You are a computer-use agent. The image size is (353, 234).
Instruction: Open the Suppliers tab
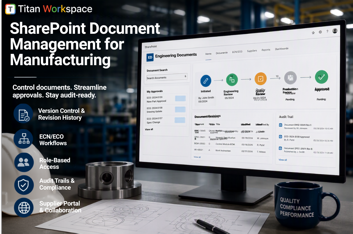252,51
